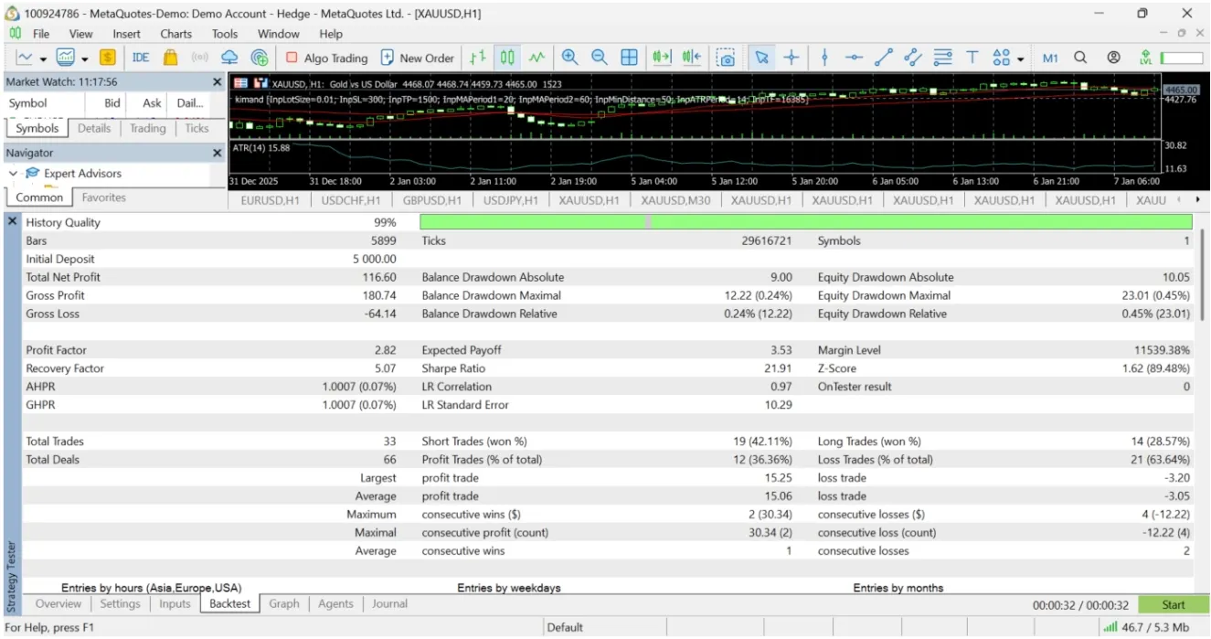This screenshot has width=1211, height=639.
Task: Close the Navigator panel
Action: 218,154
